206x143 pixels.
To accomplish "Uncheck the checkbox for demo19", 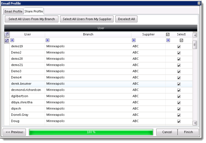I will click(x=179, y=47).
